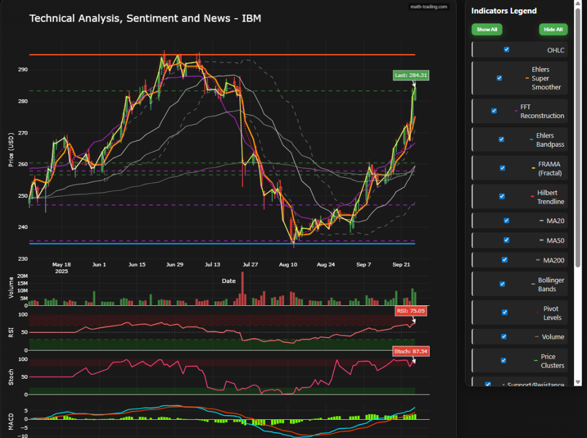Click the "Jun 15" date axis label

(137, 264)
